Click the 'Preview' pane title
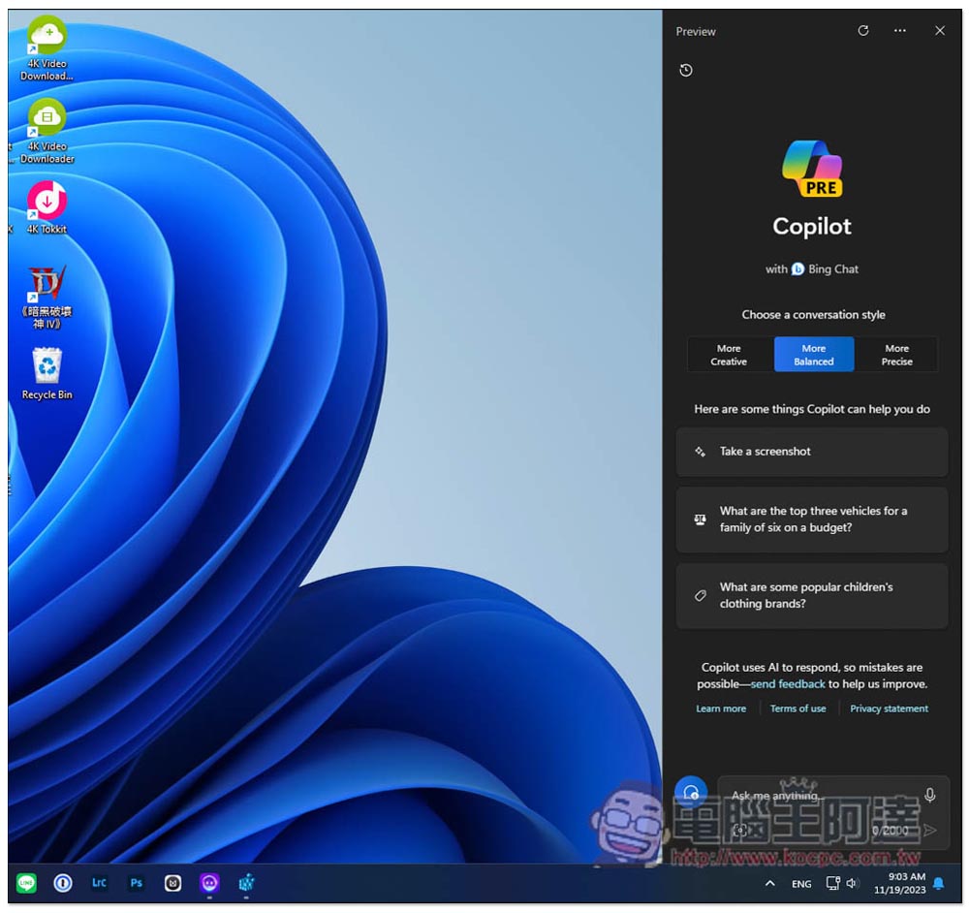The width and height of the screenshot is (969, 913). (x=695, y=32)
